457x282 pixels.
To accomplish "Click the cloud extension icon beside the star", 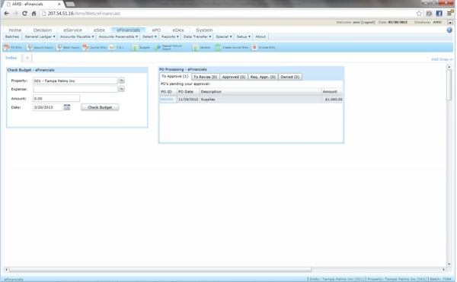I will (x=429, y=14).
